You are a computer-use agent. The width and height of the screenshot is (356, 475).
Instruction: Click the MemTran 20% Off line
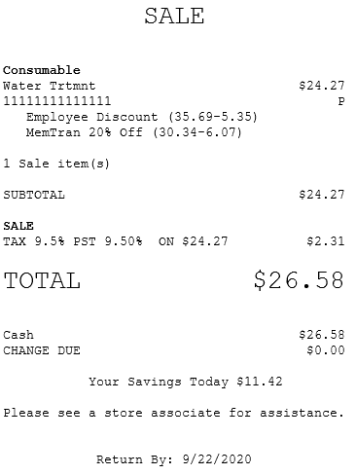[x=134, y=132]
